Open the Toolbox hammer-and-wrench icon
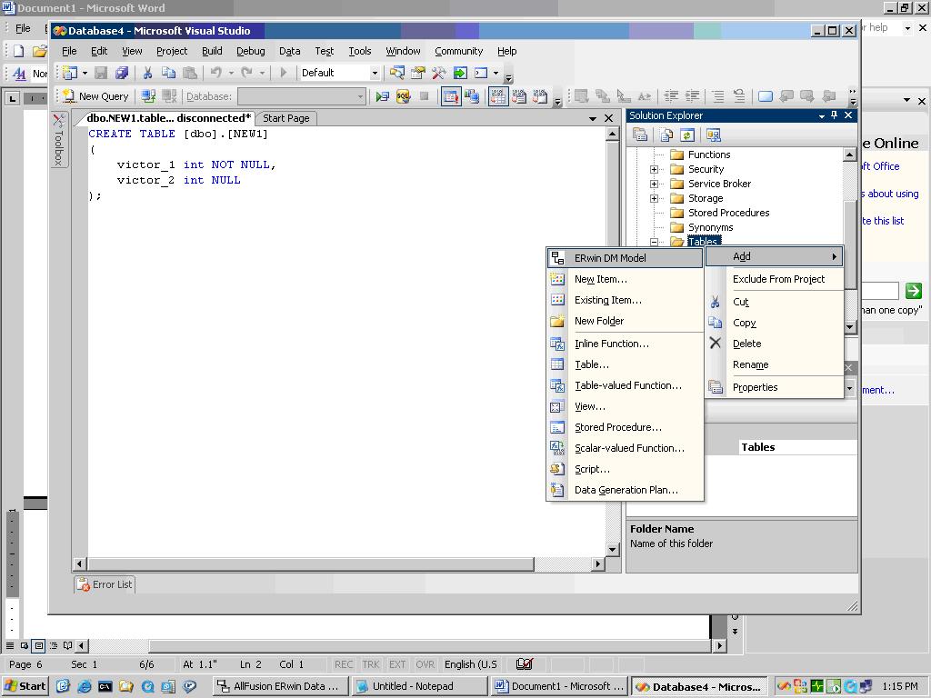Image resolution: width=931 pixels, height=698 pixels. click(x=439, y=73)
